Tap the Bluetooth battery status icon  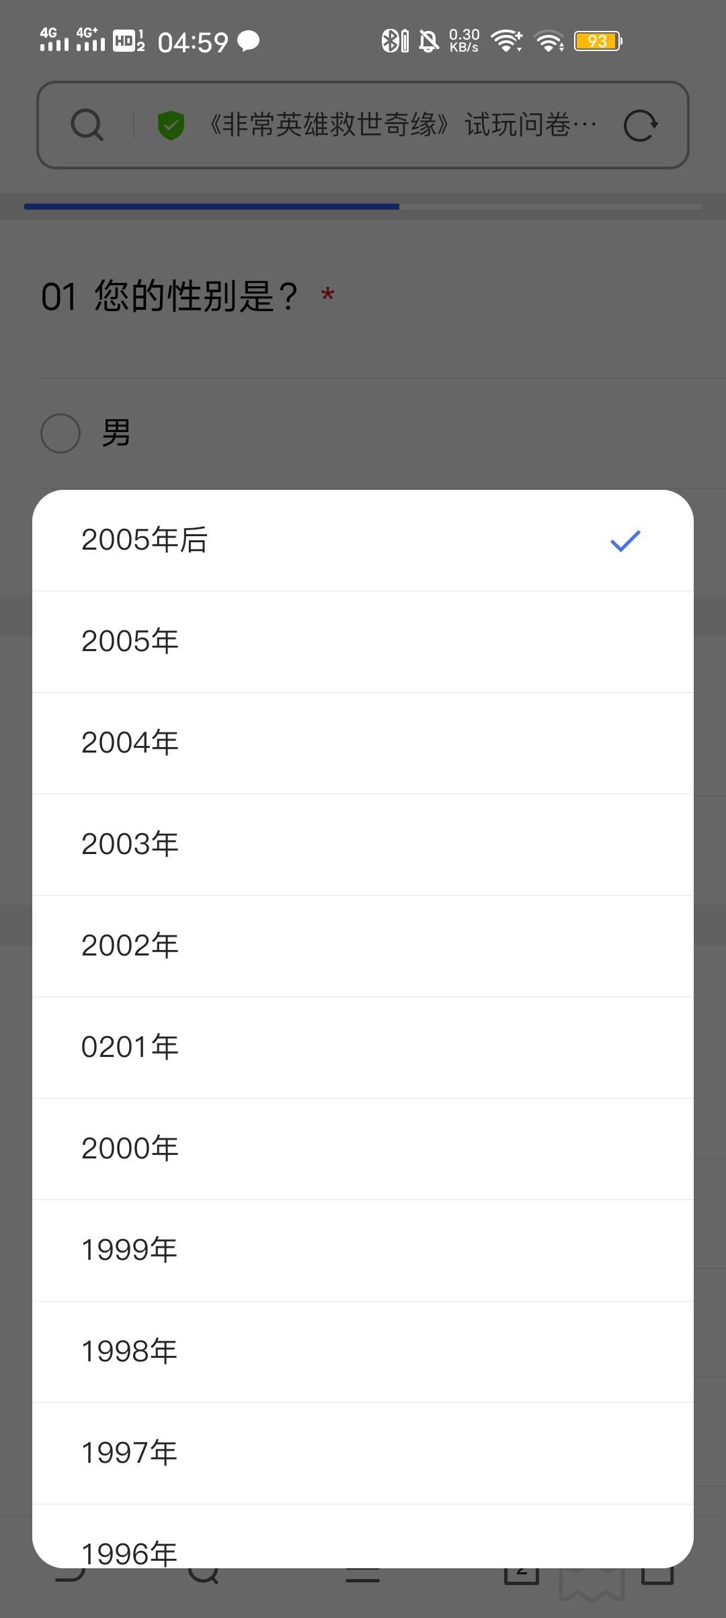(395, 41)
